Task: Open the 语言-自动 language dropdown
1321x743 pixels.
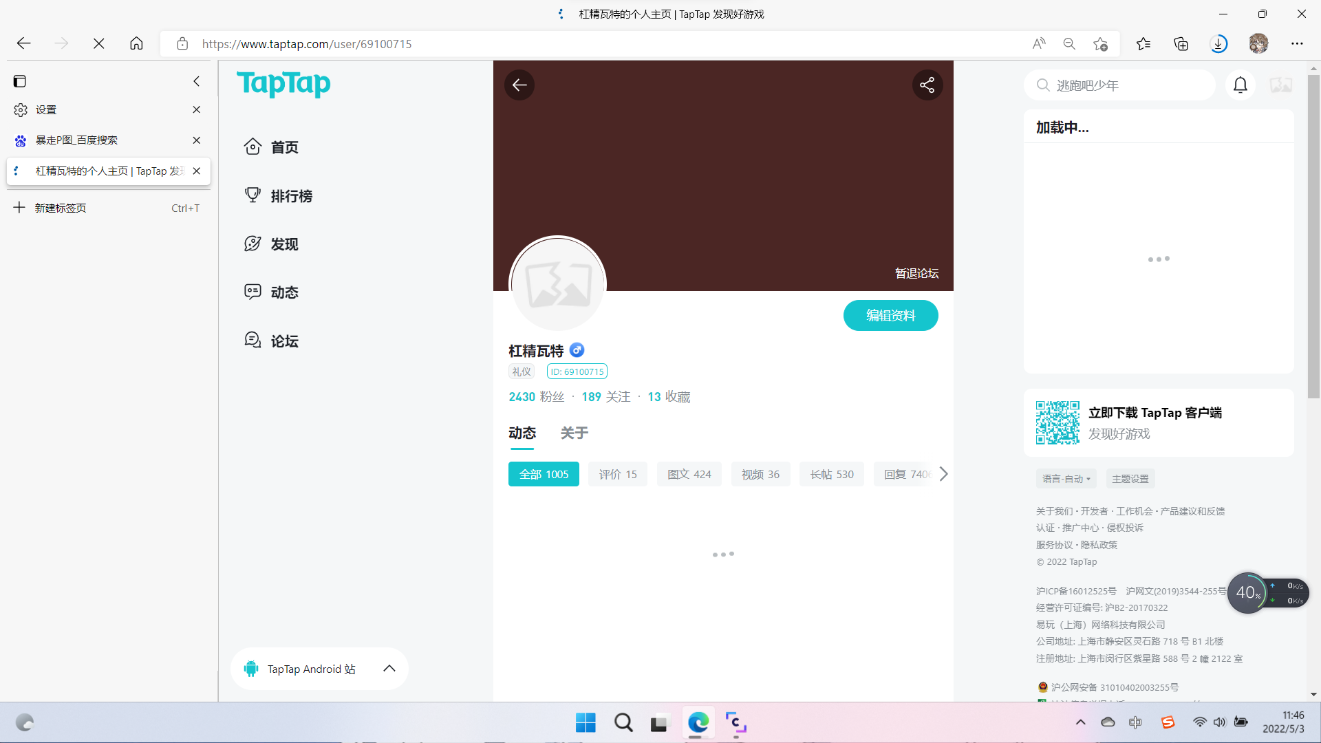Action: click(x=1066, y=479)
